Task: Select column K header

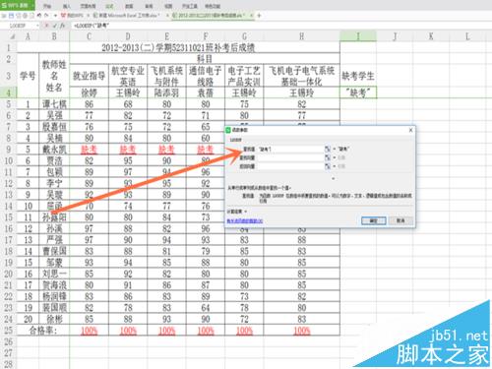Action: (x=431, y=36)
